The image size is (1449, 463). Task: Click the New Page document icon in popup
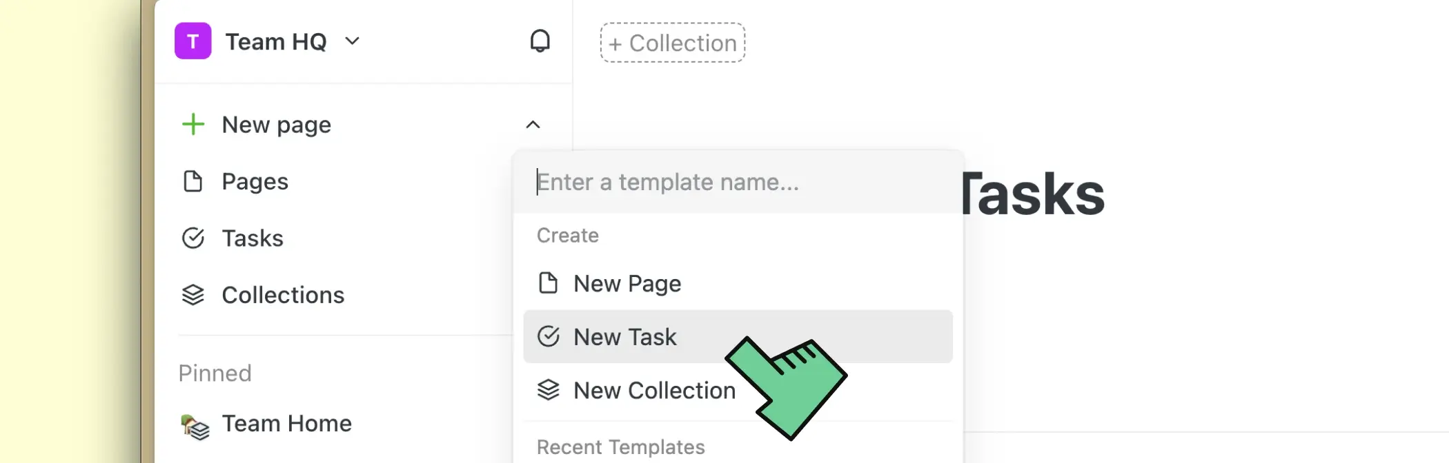click(548, 283)
